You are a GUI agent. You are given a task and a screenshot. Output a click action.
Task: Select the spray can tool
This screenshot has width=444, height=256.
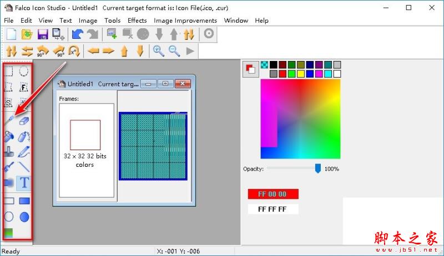click(24, 136)
